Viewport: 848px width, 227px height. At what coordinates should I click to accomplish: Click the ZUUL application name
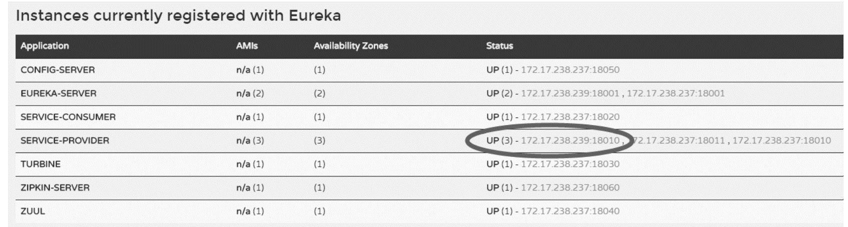point(32,211)
